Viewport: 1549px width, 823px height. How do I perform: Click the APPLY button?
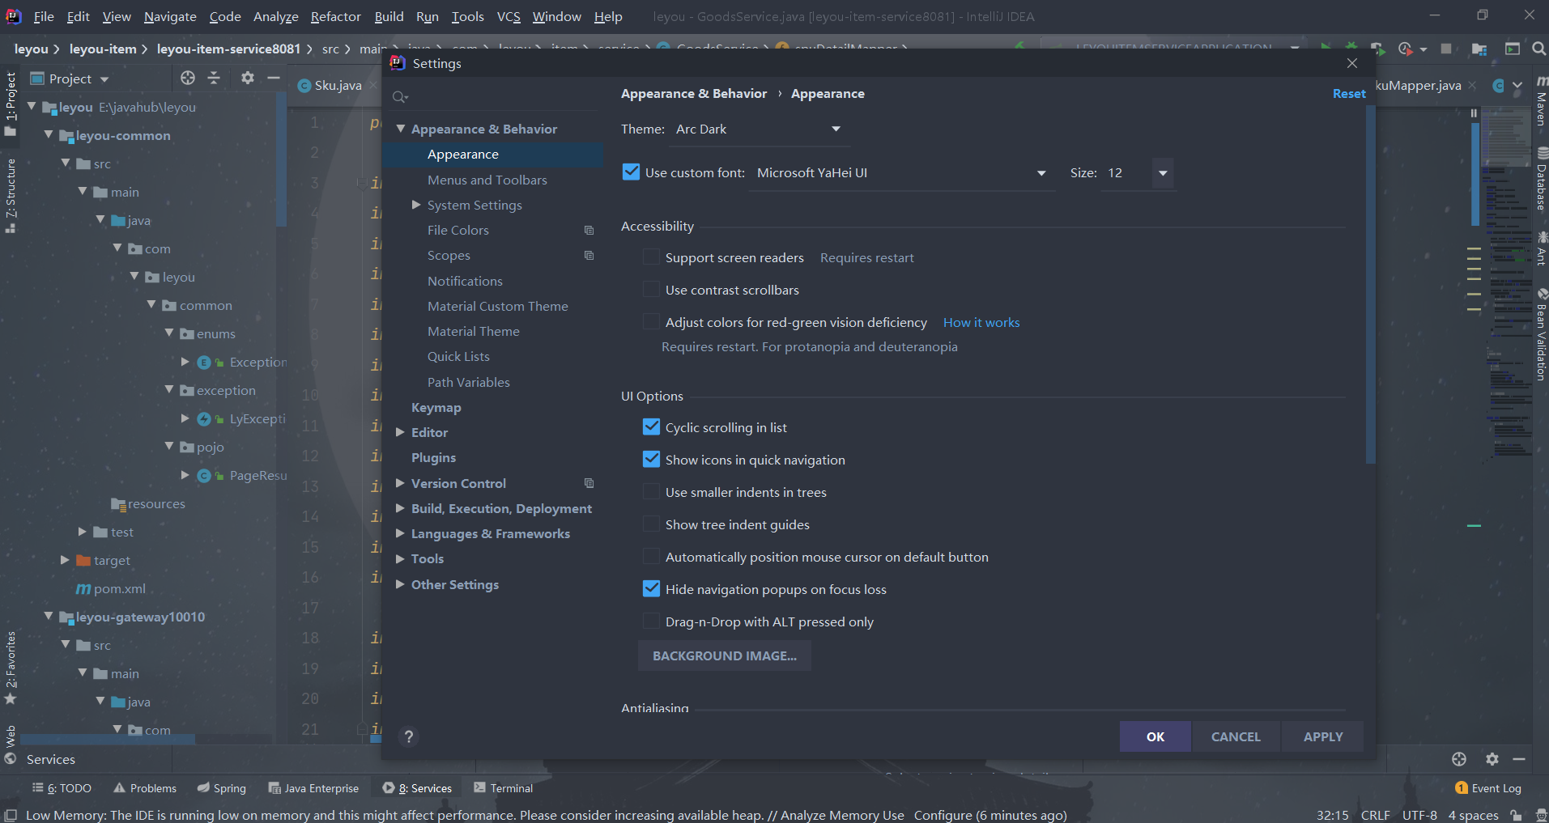tap(1323, 736)
